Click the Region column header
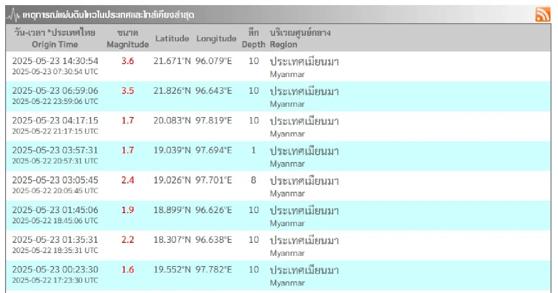 click(284, 45)
